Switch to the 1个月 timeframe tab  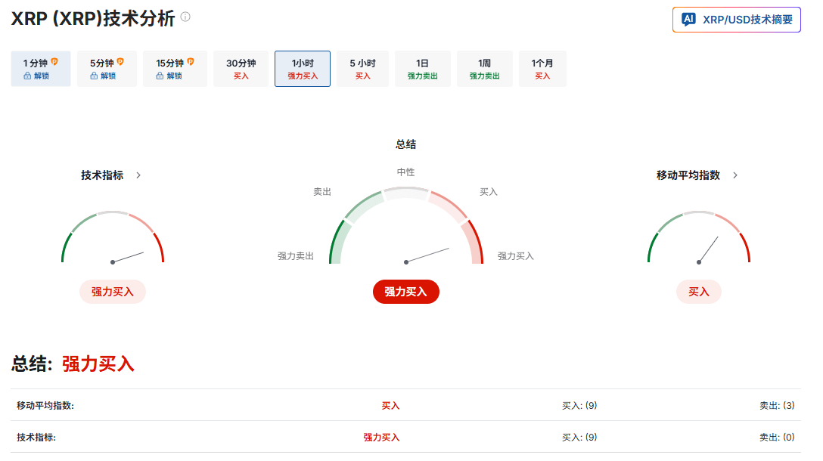542,69
